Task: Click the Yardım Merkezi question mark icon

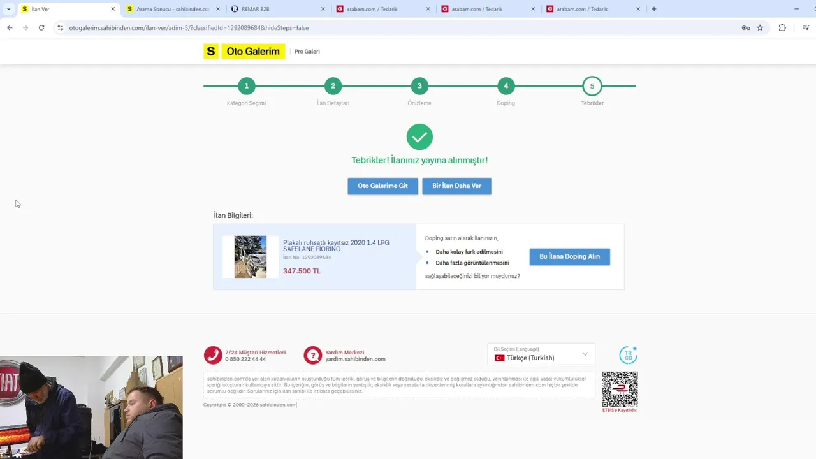Action: (x=312, y=355)
